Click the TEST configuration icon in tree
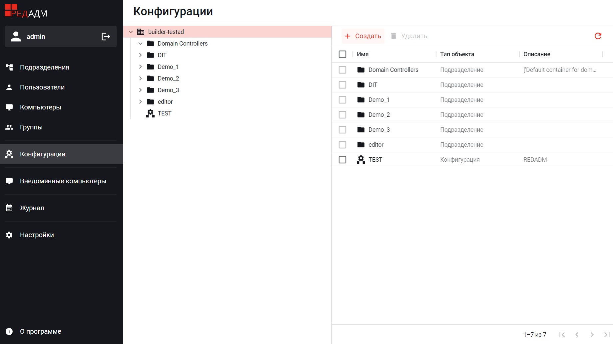613x344 pixels. 150,113
